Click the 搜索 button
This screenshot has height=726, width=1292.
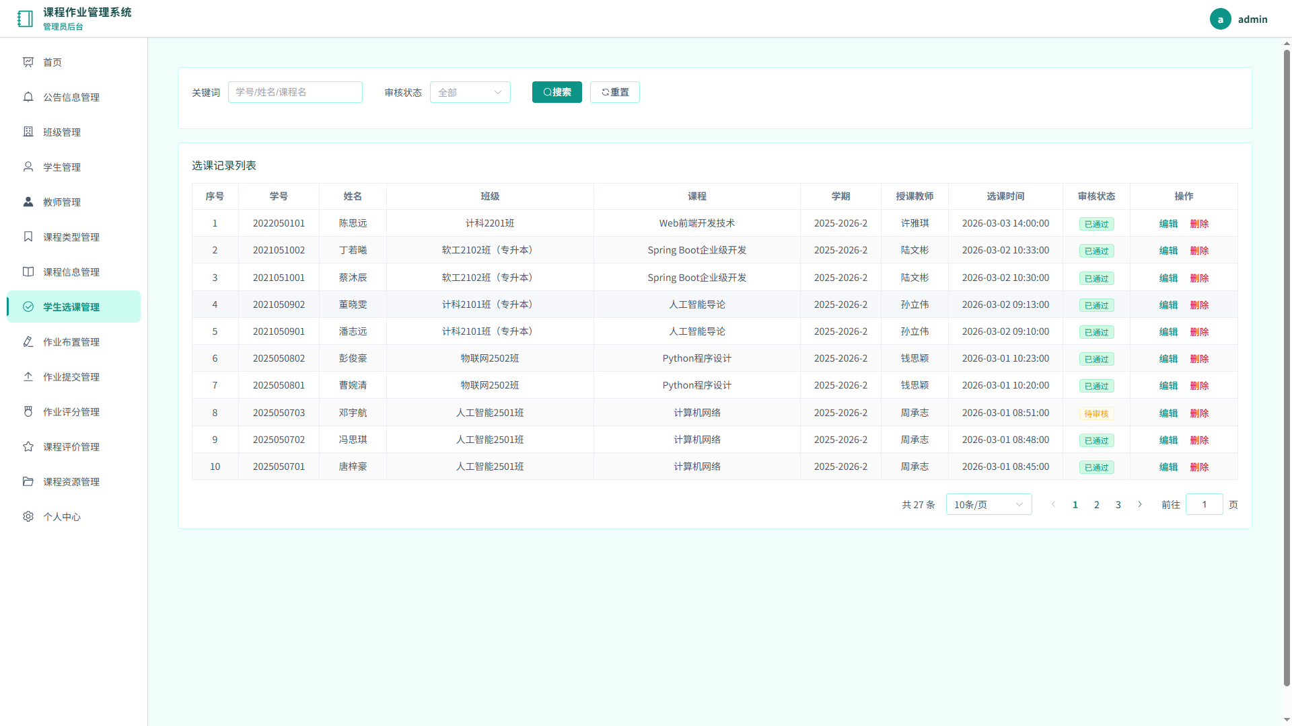(x=557, y=92)
